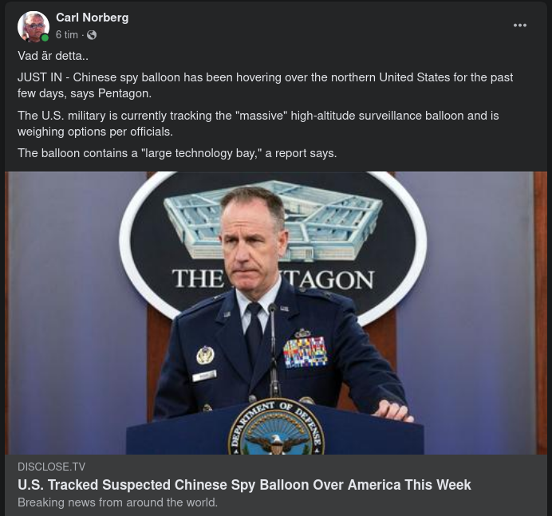Image resolution: width=552 pixels, height=516 pixels.
Task: Click the 'JUST IN - Chinese spy balloon' paragraph
Action: tap(265, 85)
